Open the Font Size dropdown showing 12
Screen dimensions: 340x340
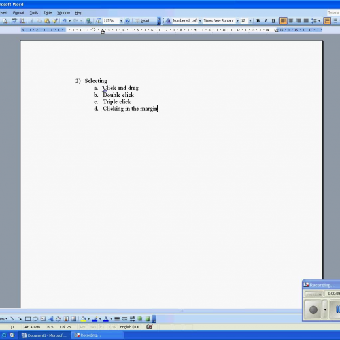pyautogui.click(x=250, y=21)
